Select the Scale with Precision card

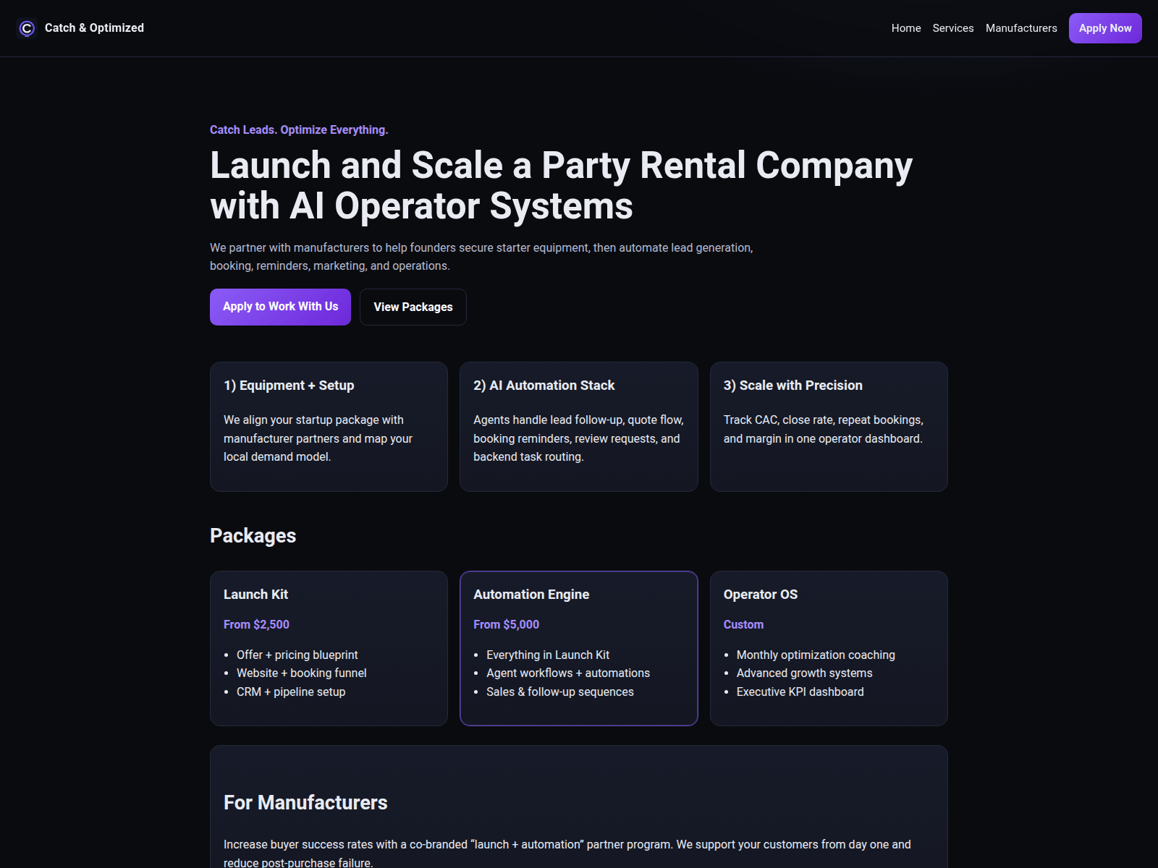click(828, 427)
